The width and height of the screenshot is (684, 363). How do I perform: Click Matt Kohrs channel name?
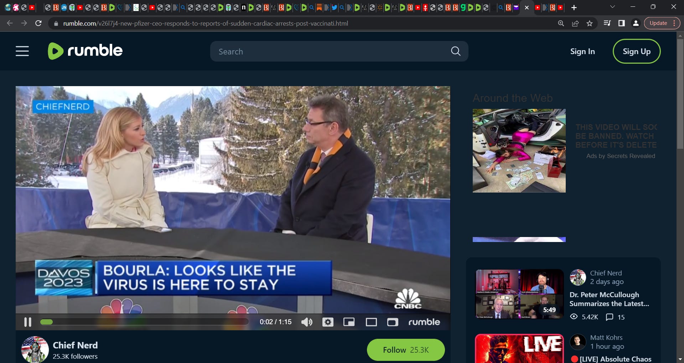(606, 337)
